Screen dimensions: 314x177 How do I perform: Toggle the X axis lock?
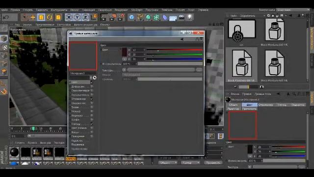69,18
